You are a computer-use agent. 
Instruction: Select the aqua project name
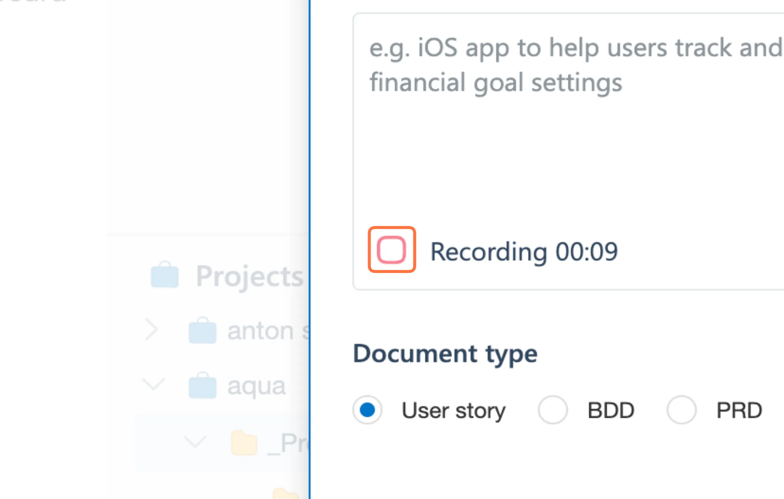pyautogui.click(x=256, y=386)
